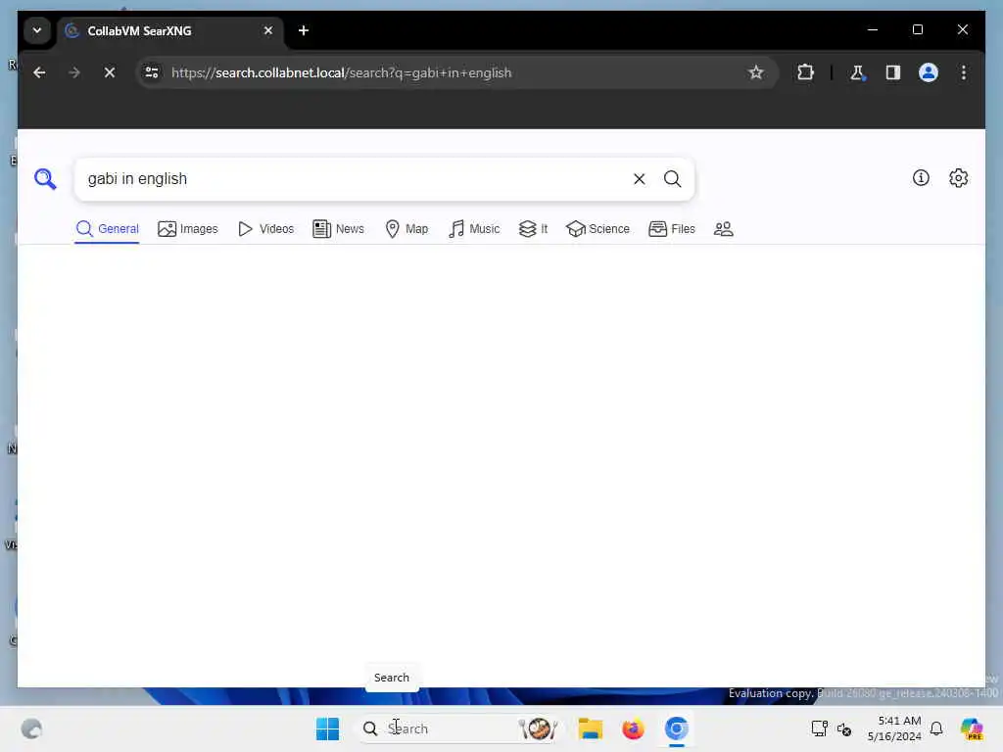
Task: Open the About info icon
Action: (921, 178)
